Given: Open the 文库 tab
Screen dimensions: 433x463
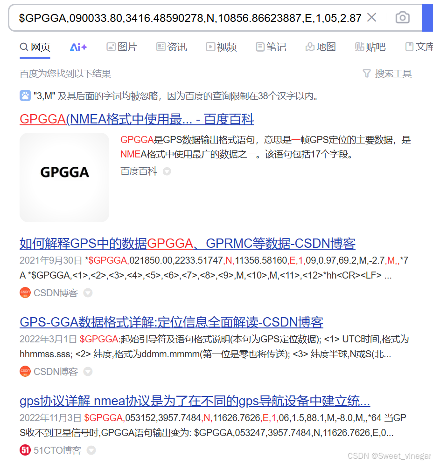Looking at the screenshot, I should (x=419, y=47).
